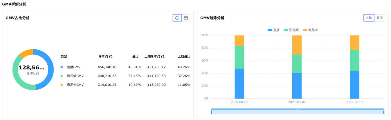Click the GMV占比分析 panel title
This screenshot has height=120, width=391.
point(17,18)
